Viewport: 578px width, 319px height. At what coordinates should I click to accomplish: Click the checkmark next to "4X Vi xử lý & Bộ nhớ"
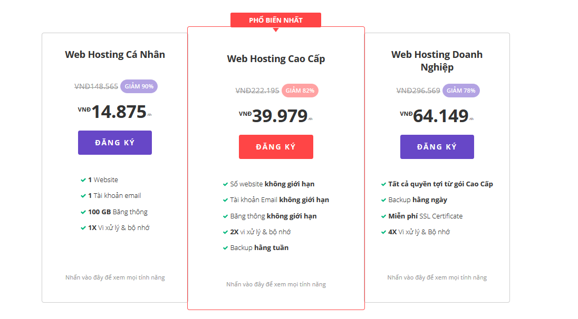(x=383, y=232)
